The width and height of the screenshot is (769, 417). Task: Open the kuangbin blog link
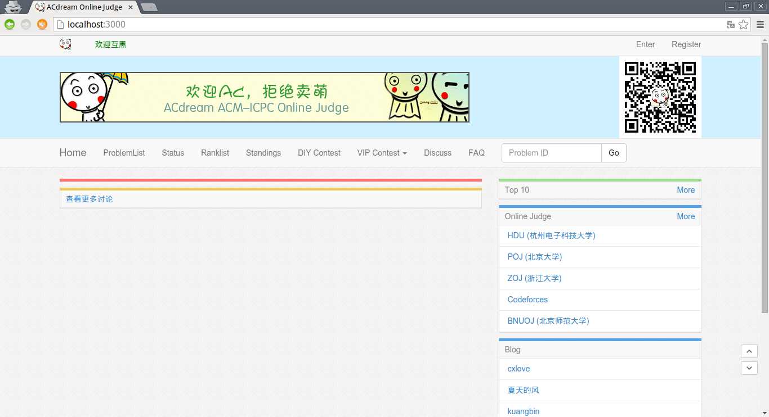524,411
